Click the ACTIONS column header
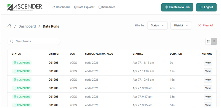The image size is (221, 108). tap(207, 54)
